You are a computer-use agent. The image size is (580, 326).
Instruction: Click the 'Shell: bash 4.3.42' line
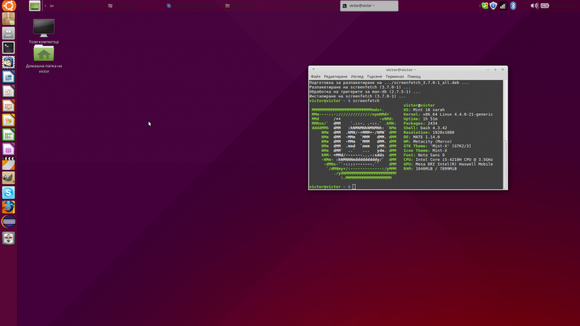(x=425, y=128)
